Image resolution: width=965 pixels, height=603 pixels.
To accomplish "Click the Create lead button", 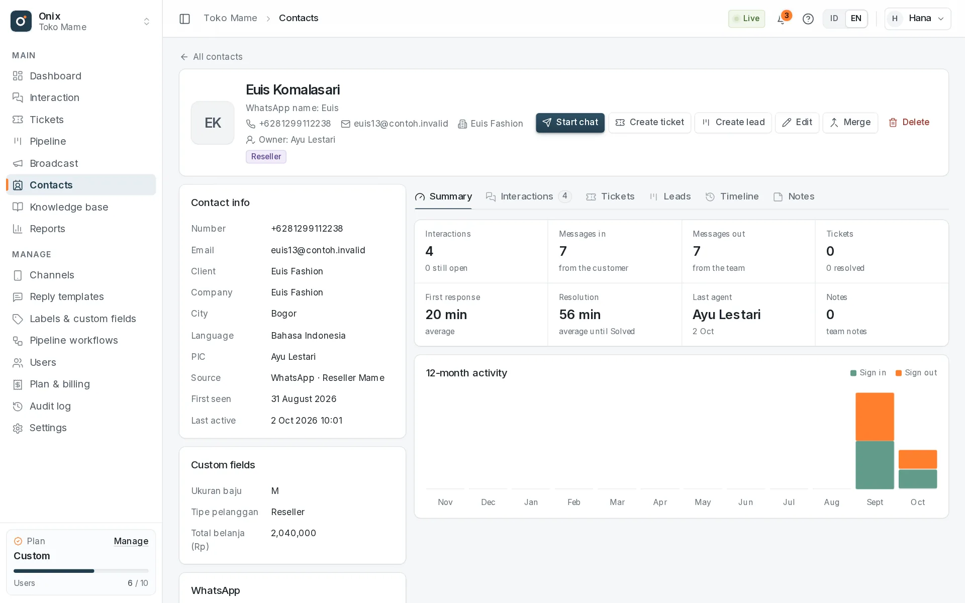I will point(733,123).
